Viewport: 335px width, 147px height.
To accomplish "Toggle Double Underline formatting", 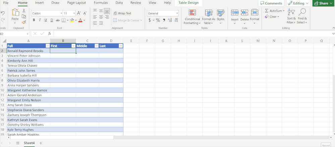I will pyautogui.click(x=52, y=20).
